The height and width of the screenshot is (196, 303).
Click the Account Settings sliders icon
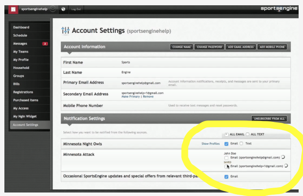65,30
